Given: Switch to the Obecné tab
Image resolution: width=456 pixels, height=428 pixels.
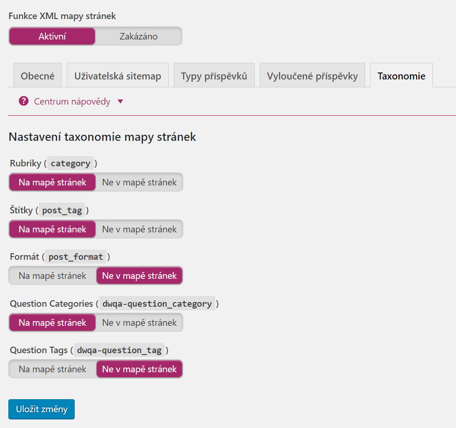Looking at the screenshot, I should [x=38, y=75].
